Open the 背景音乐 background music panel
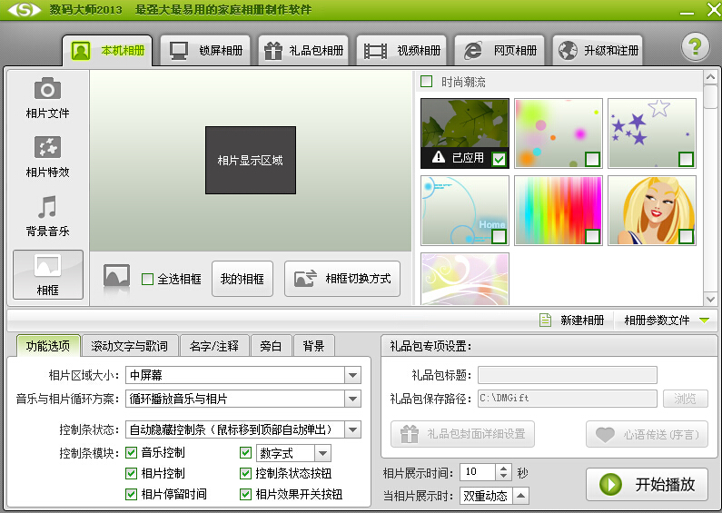This screenshot has height=513, width=722. pos(47,215)
